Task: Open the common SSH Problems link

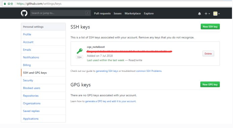Action: (x=149, y=71)
